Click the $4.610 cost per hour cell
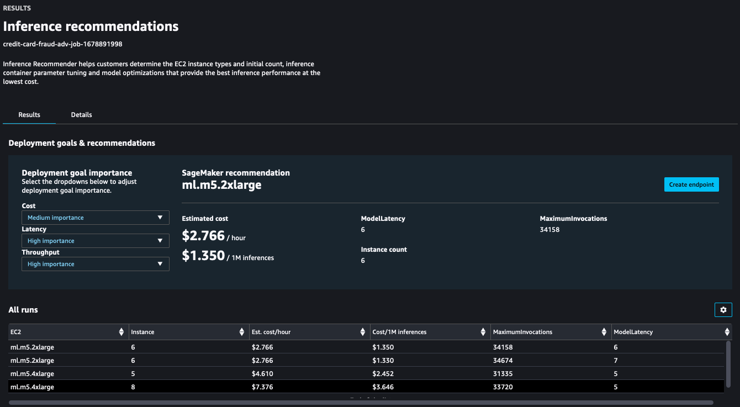The width and height of the screenshot is (740, 407). [x=262, y=374]
